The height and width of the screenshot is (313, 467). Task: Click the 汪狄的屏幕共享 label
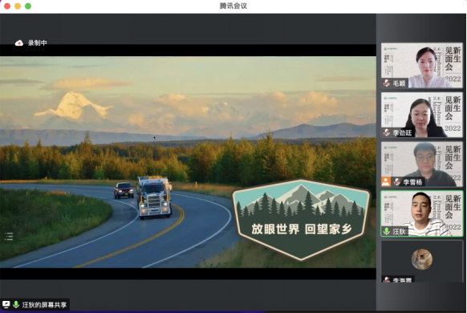(44, 305)
